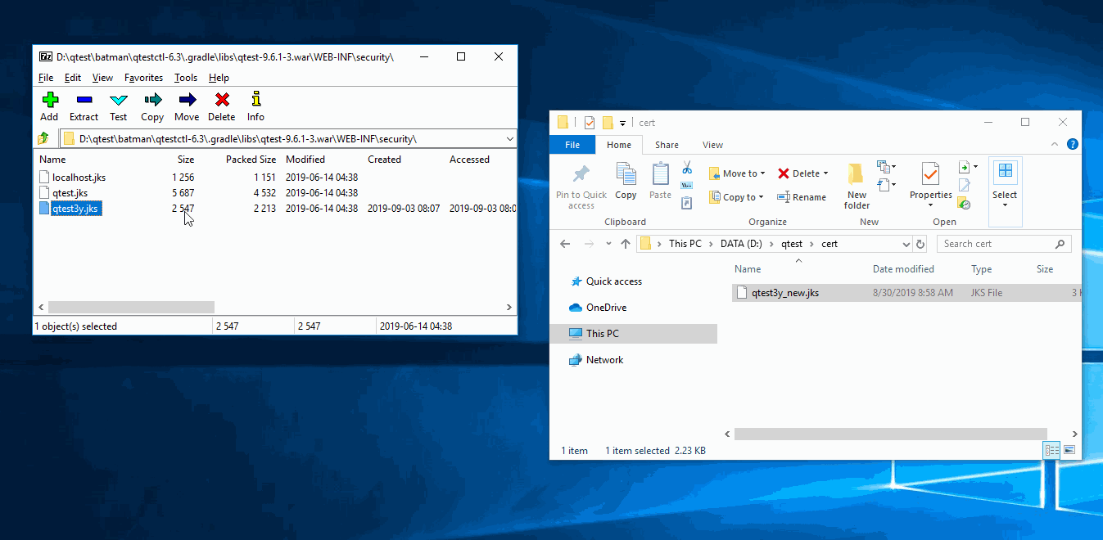Switch to the Share ribbon tab

(x=667, y=145)
